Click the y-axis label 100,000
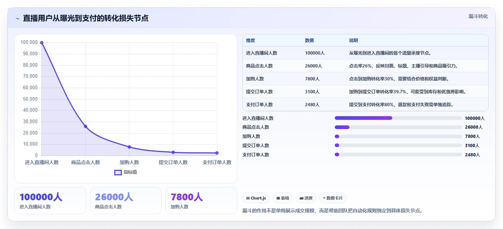The width and height of the screenshot is (503, 229). click(x=29, y=42)
